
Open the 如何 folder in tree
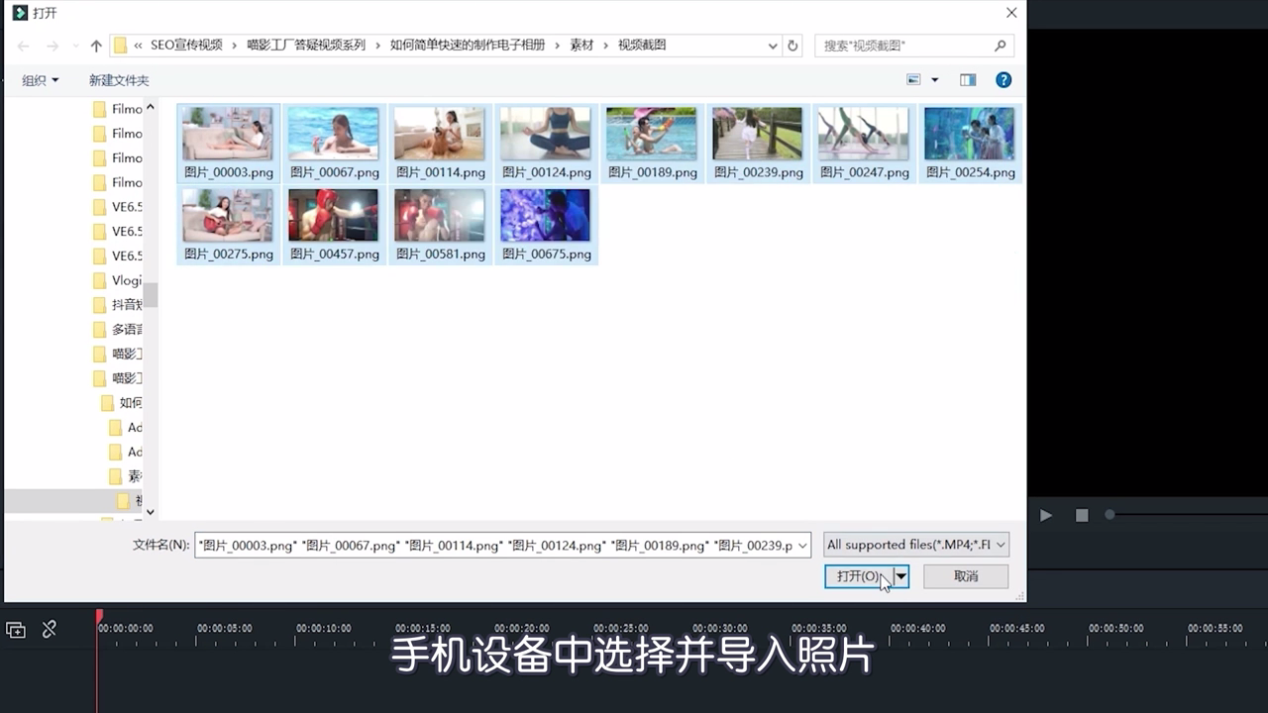[121, 403]
